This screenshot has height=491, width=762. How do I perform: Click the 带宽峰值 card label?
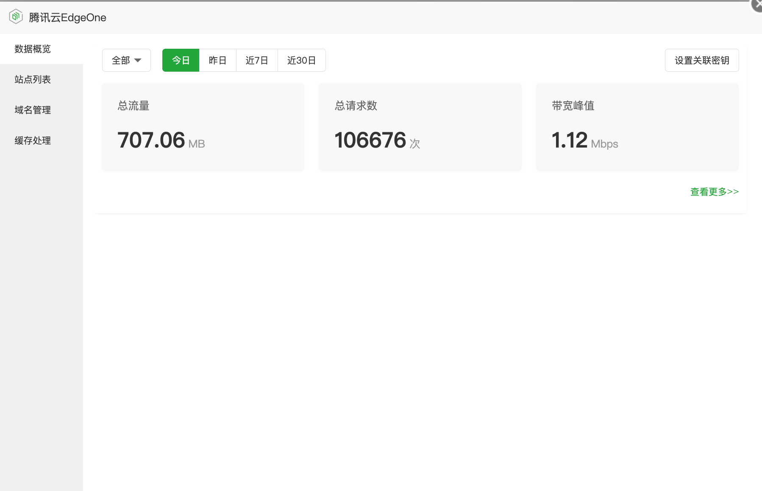tap(573, 106)
